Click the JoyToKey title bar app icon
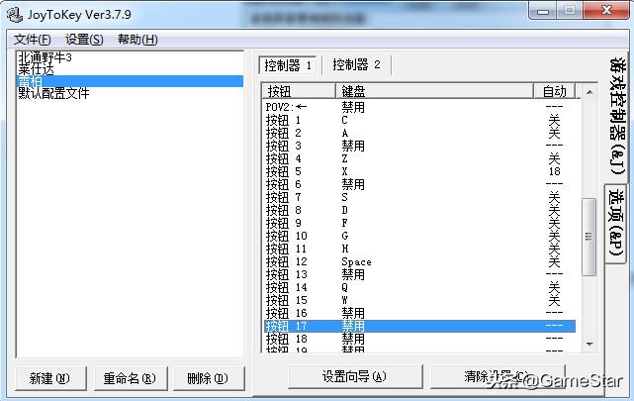 point(15,15)
